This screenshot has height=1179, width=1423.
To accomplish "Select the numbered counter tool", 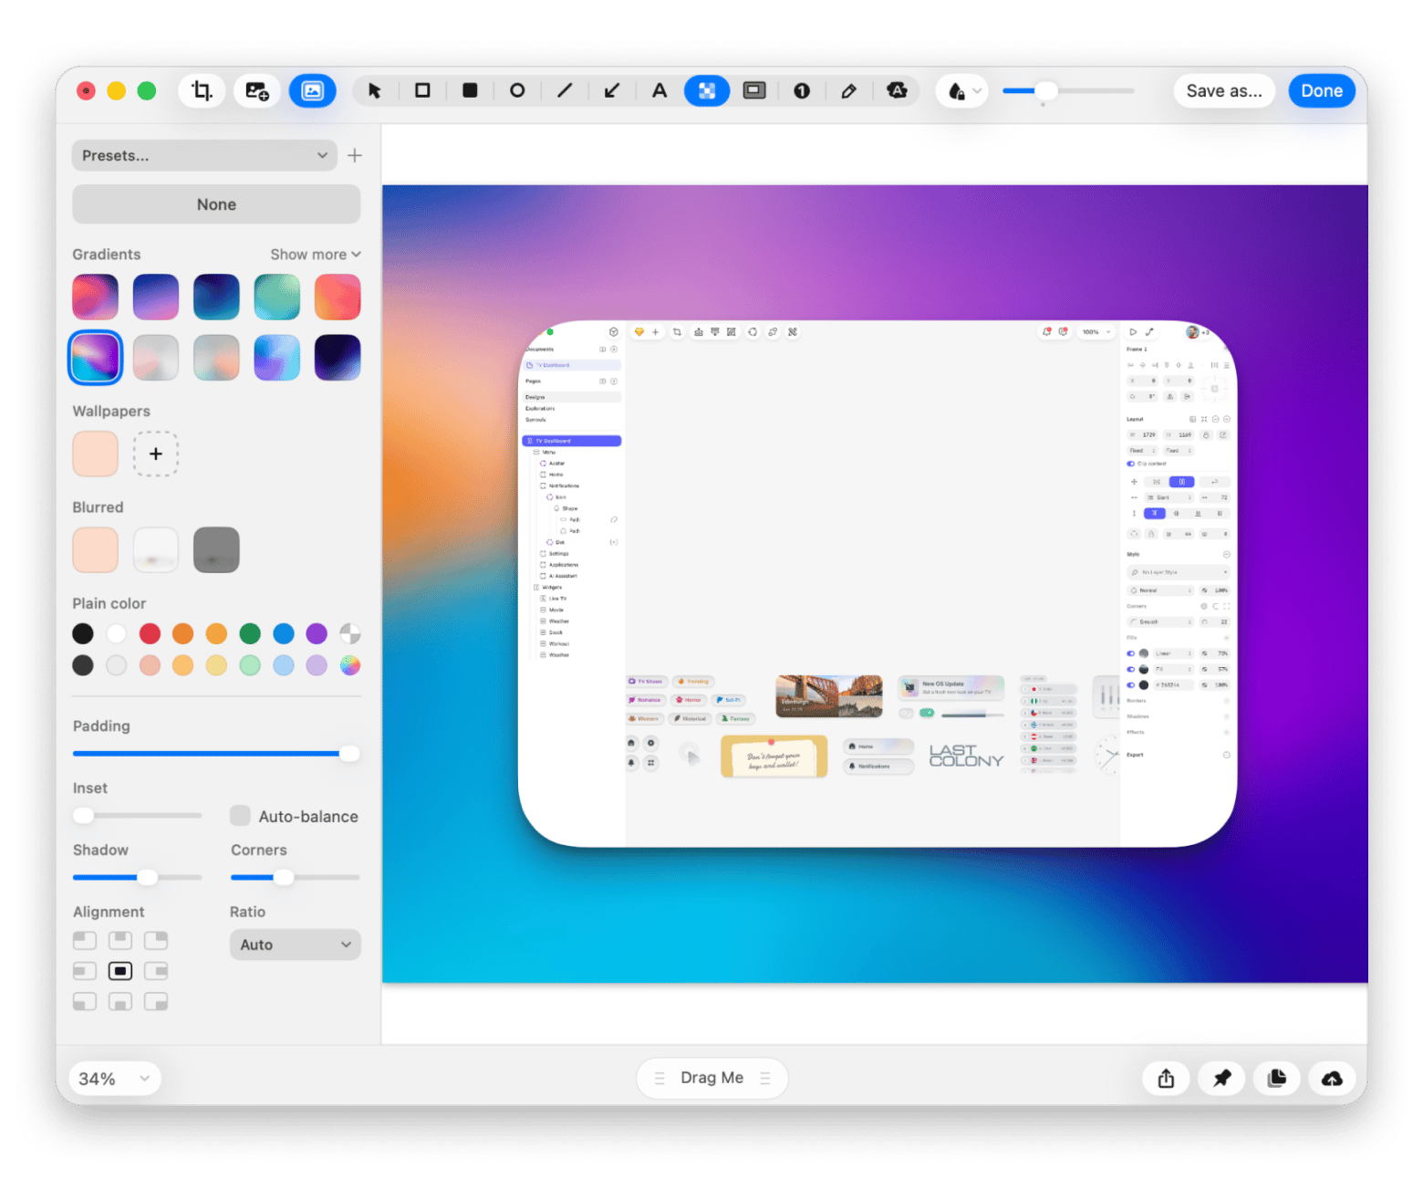I will click(802, 91).
